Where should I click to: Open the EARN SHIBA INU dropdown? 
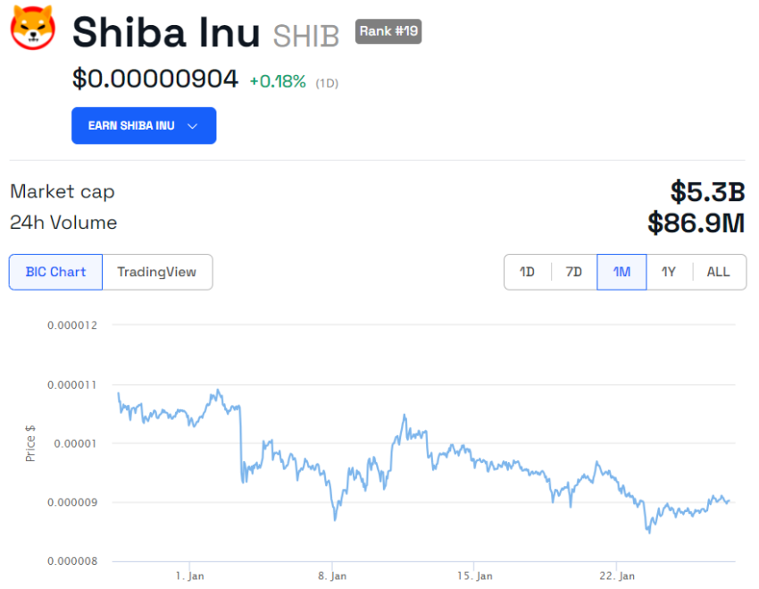click(x=143, y=125)
